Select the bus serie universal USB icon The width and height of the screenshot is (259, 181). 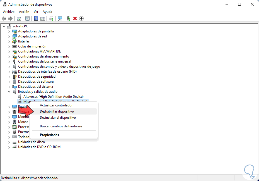(x=14, y=61)
